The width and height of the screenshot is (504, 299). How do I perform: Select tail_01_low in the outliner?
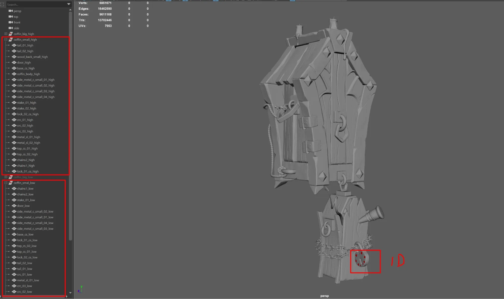coord(24,269)
